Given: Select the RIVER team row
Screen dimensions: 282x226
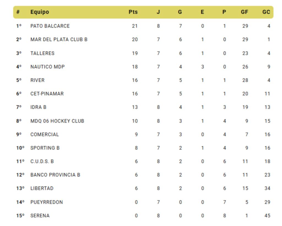Looking at the screenshot, I should pyautogui.click(x=37, y=80).
